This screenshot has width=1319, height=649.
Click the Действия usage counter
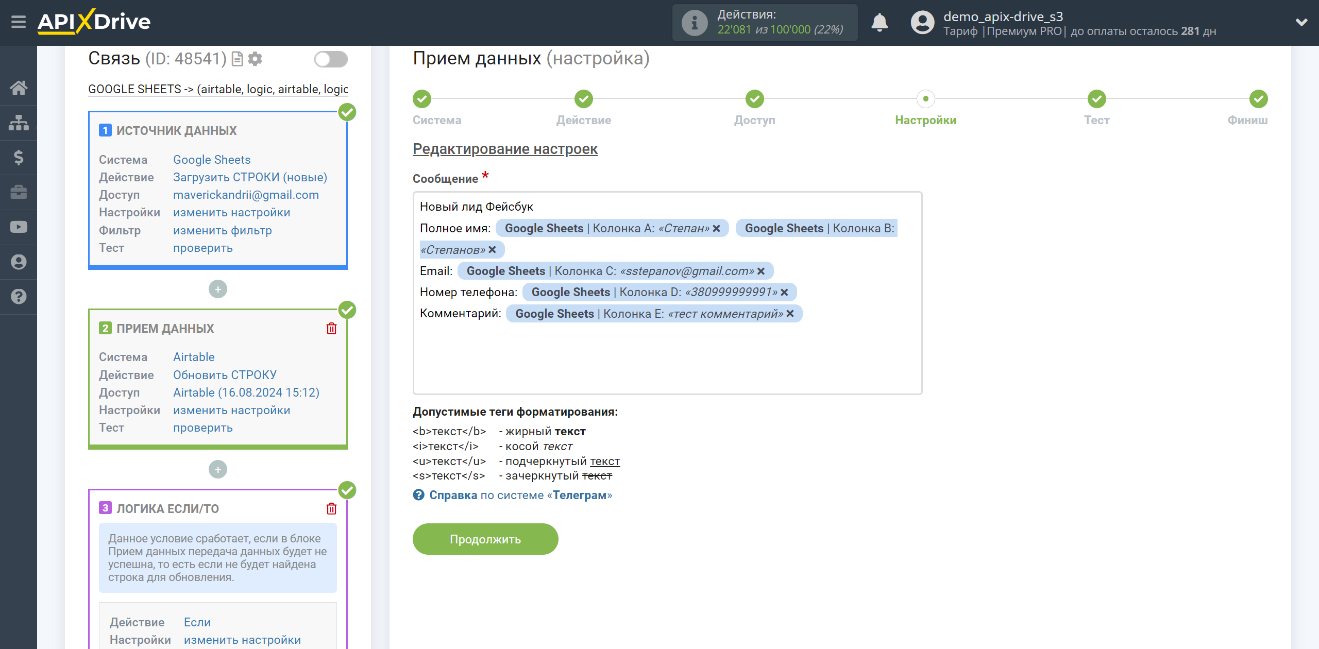[x=765, y=23]
